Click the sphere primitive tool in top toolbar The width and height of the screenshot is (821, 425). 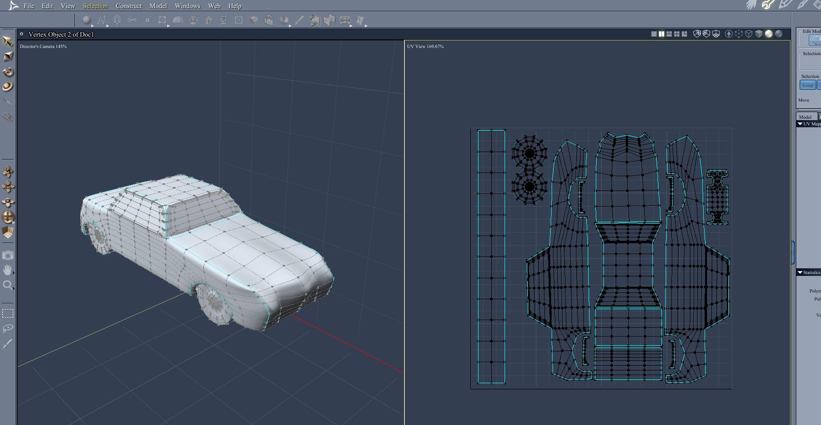coord(86,20)
